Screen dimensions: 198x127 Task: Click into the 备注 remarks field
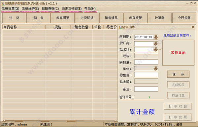click(x=146, y=89)
